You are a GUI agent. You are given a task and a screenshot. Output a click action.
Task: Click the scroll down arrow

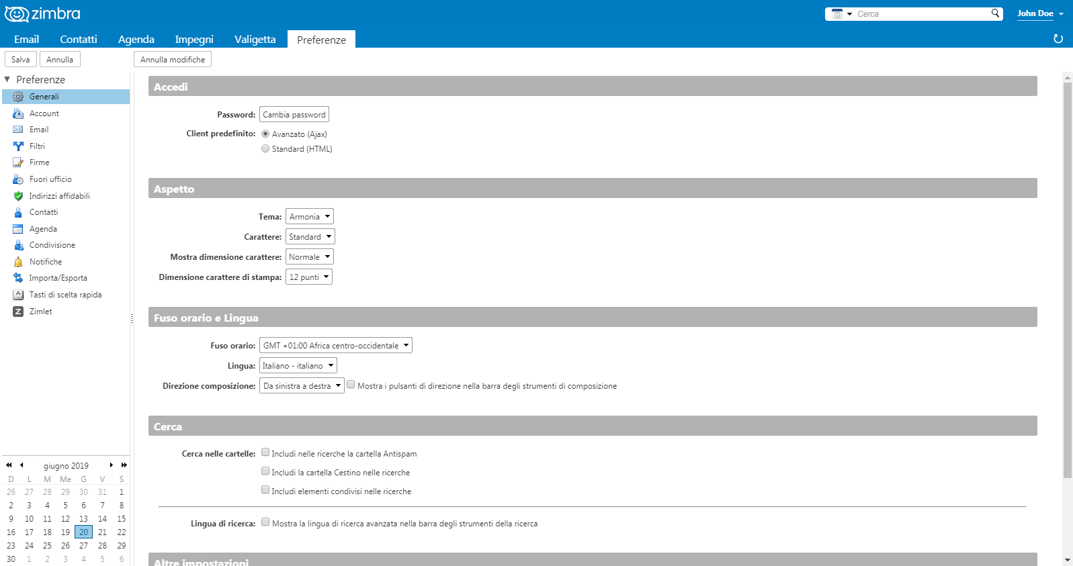click(x=1068, y=560)
